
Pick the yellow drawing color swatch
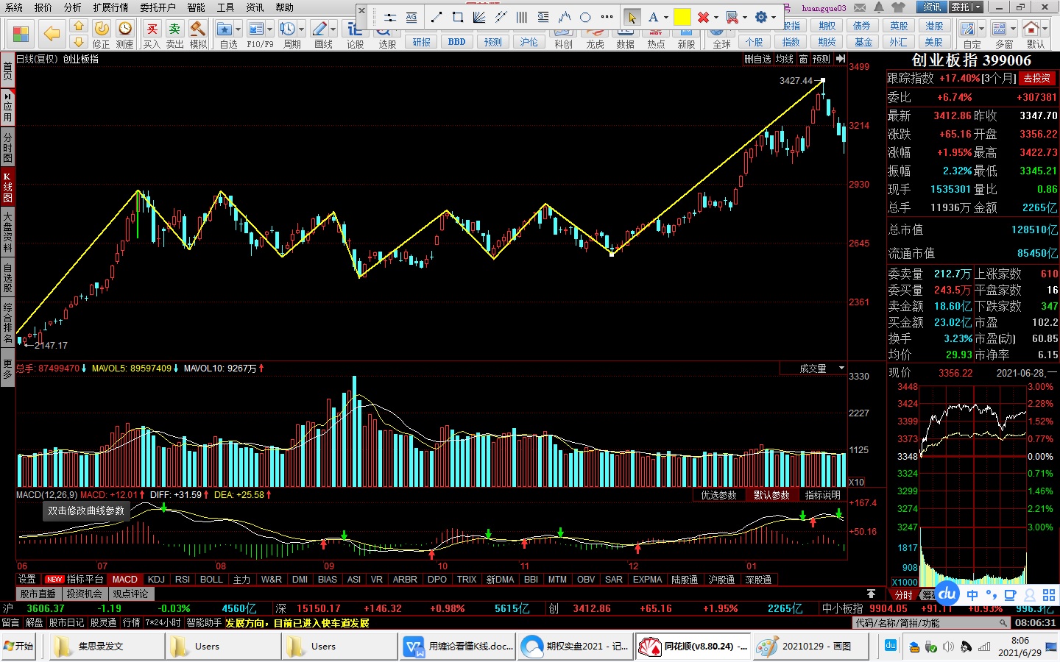(x=682, y=17)
